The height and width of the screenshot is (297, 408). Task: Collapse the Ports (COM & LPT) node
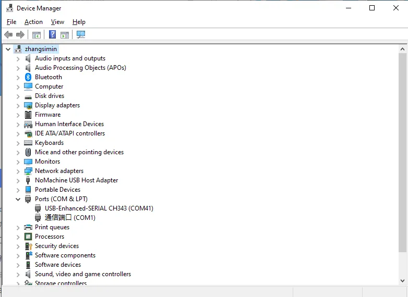coord(18,199)
